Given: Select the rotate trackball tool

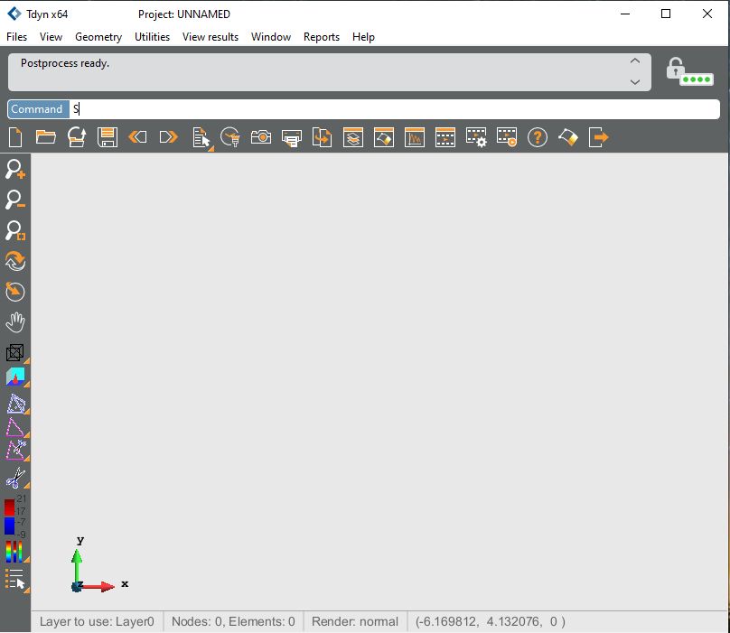Looking at the screenshot, I should (x=15, y=261).
